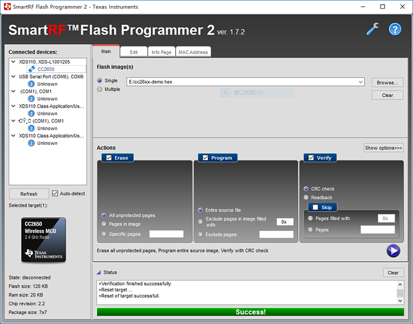Switch to the Edit tab
The image size is (413, 324).
134,52
